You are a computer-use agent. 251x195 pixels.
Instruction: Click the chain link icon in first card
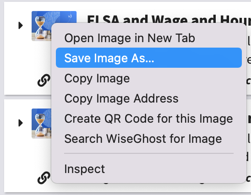tap(44, 80)
